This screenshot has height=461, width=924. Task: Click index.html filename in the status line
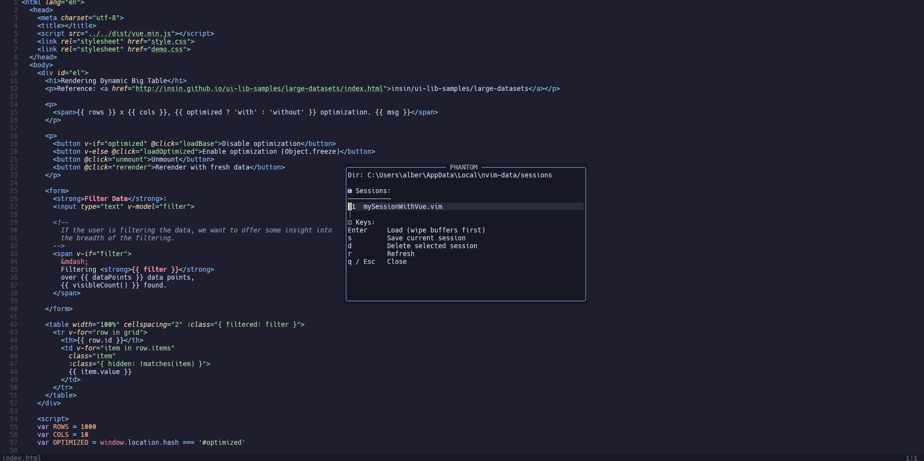point(22,458)
